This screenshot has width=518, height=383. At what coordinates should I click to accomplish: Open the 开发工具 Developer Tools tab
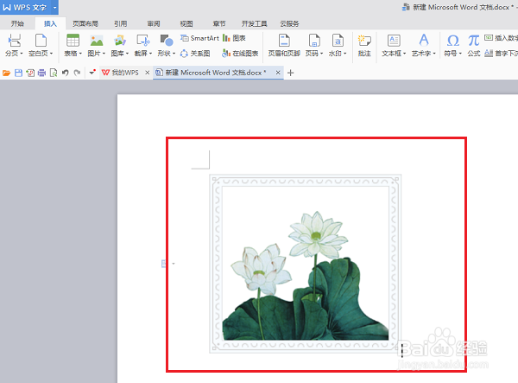(x=254, y=24)
